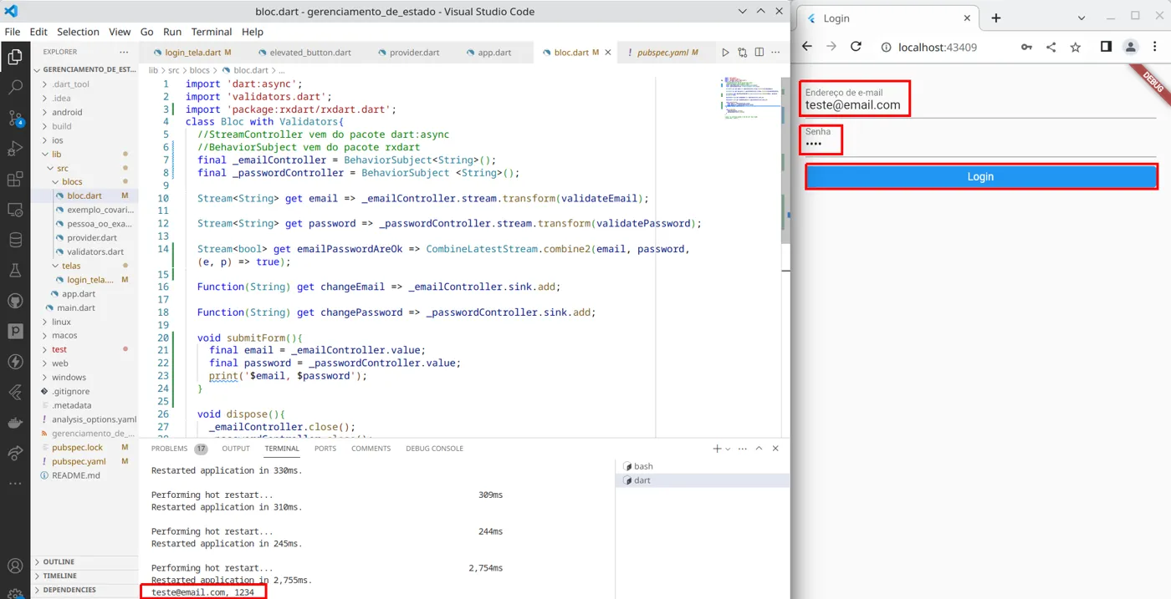Viewport: 1171px width, 599px height.
Task: Maximize the terminal panel size
Action: [x=759, y=449]
